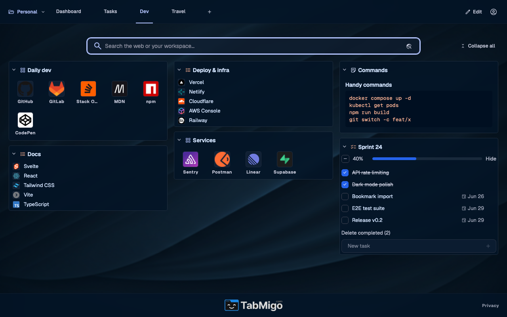The height and width of the screenshot is (317, 507).
Task: Check the E2E test suite task
Action: point(345,208)
